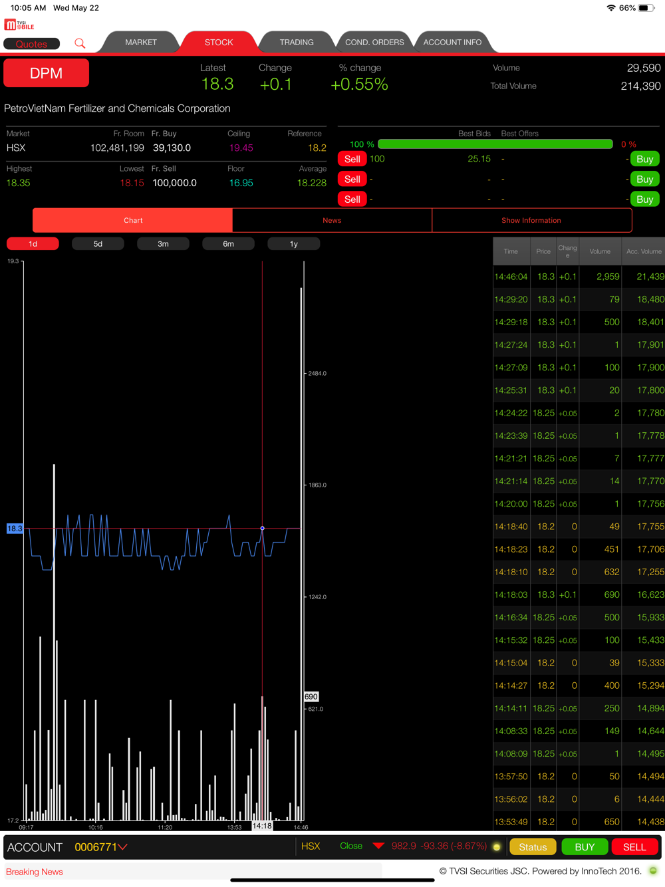Open the TRADING tab
665x887 pixels.
pos(297,42)
